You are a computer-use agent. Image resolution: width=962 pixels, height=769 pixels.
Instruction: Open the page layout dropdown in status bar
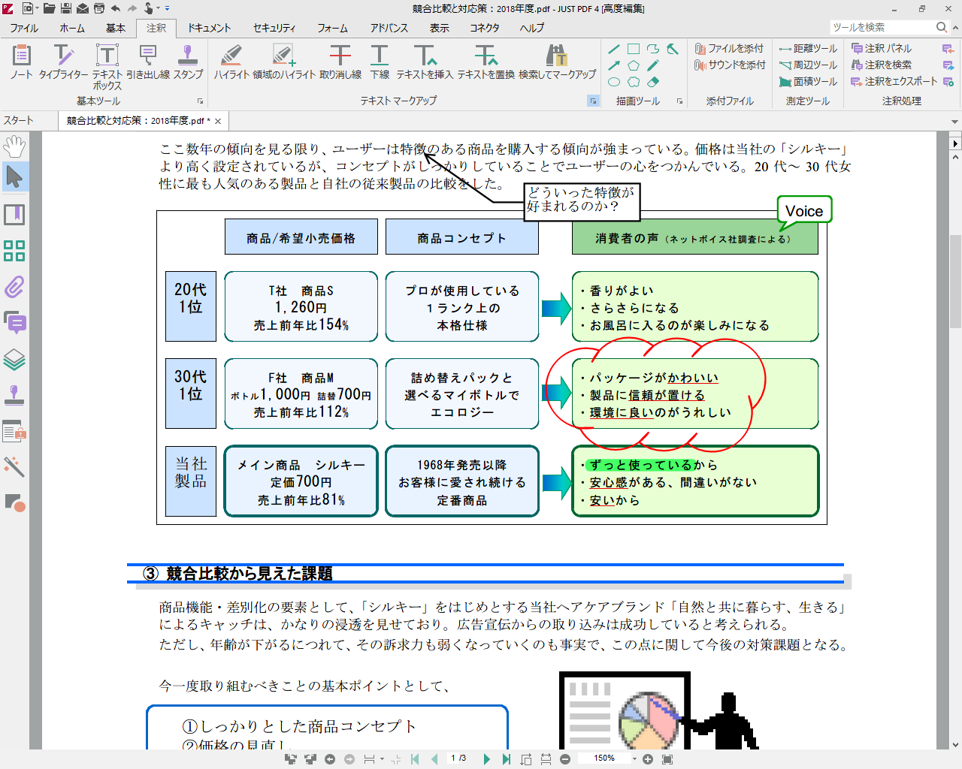click(382, 758)
